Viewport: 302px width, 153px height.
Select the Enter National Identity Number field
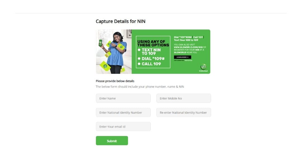click(x=123, y=113)
